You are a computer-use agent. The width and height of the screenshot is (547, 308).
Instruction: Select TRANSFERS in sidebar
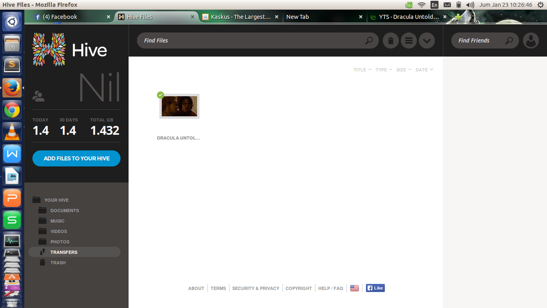74,252
